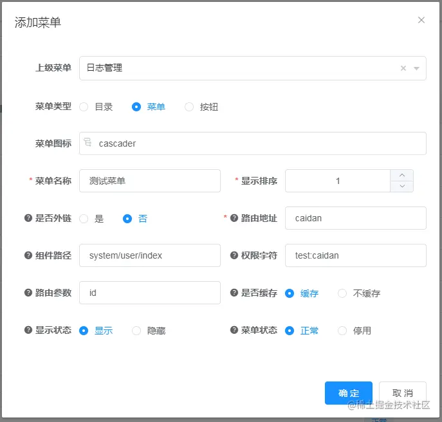The height and width of the screenshot is (422, 442).
Task: Cancel with the 取消 button
Action: (x=403, y=393)
